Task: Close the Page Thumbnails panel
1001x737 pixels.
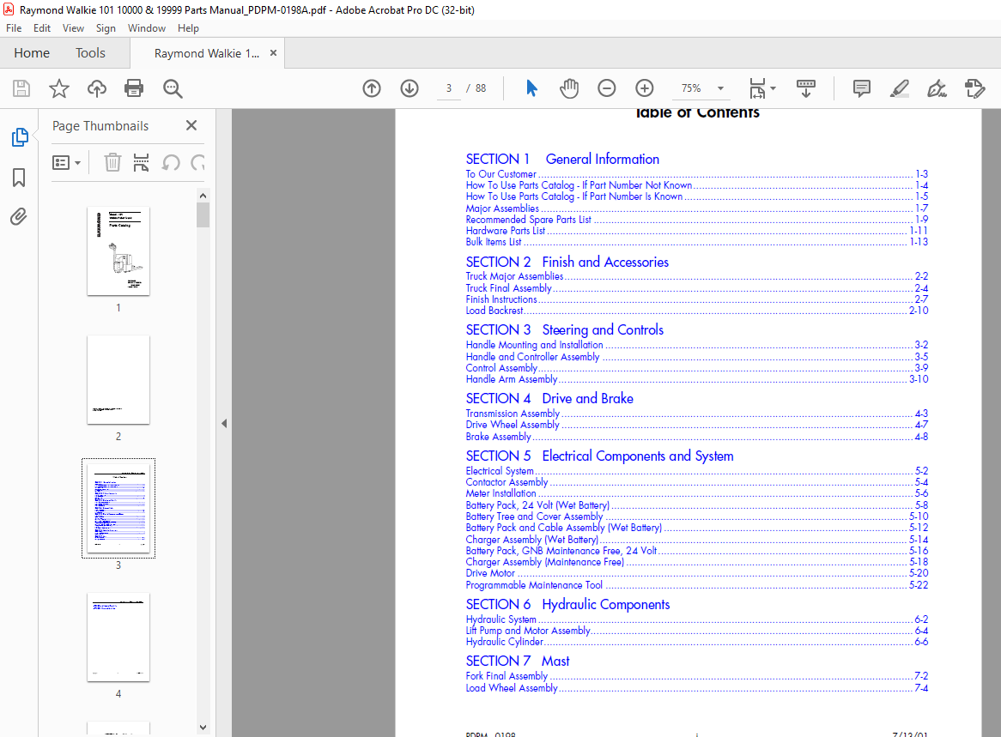Action: 191,125
